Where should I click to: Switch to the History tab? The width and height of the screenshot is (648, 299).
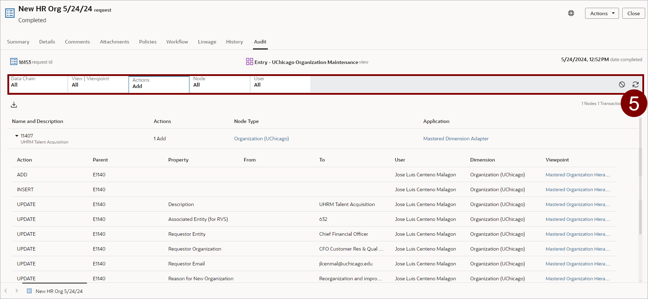(234, 42)
